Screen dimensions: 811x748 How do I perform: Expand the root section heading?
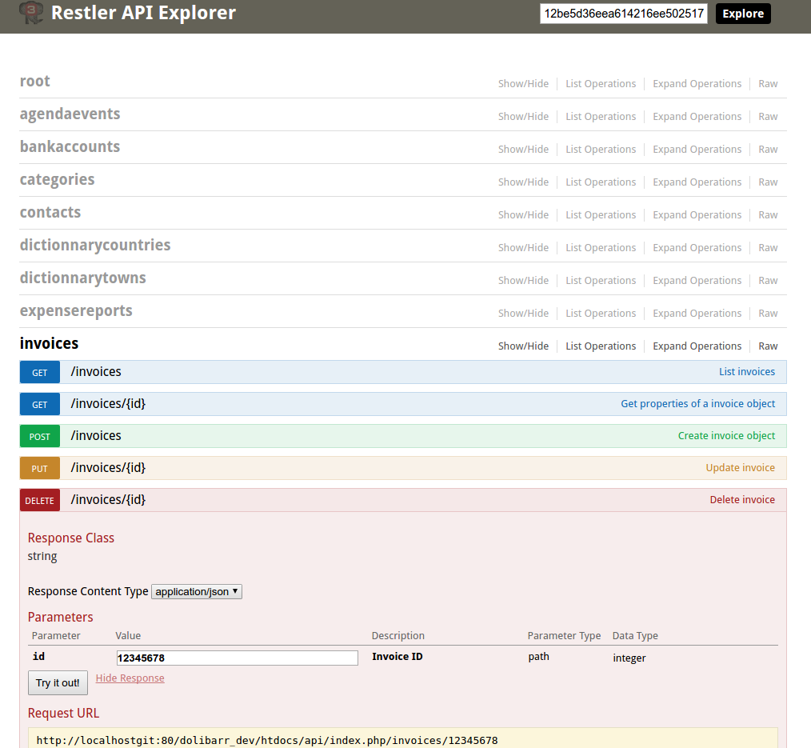(34, 82)
